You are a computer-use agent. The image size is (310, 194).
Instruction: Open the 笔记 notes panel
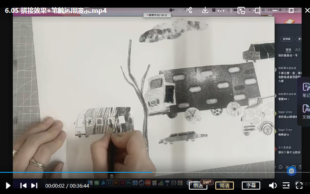[x=306, y=90]
